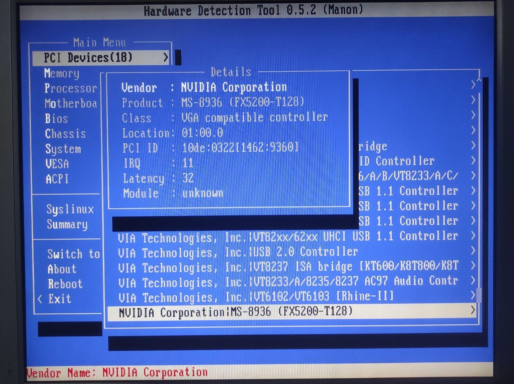The height and width of the screenshot is (384, 514).
Task: Open the USB 2.0 Controller entry
Action: [x=249, y=251]
